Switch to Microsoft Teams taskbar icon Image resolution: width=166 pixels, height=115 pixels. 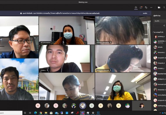click(x=82, y=113)
